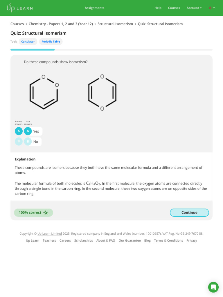Click the Continue button
This screenshot has width=223, height=297.
coord(189,213)
